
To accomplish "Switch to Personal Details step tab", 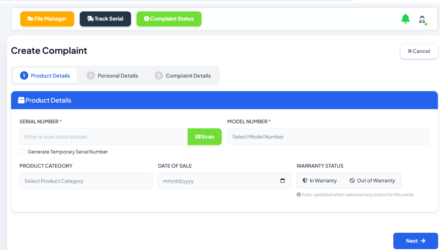I will click(x=112, y=75).
